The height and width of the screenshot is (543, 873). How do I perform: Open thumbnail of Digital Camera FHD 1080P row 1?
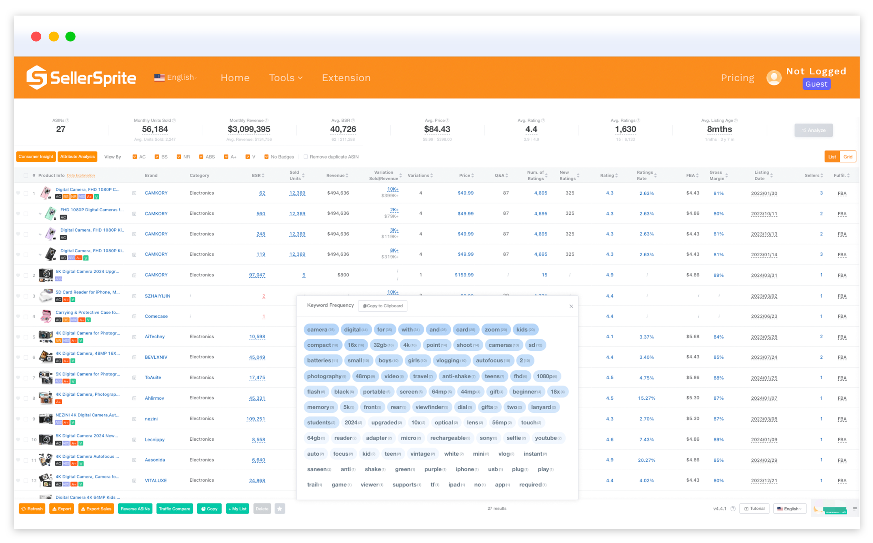(x=46, y=193)
